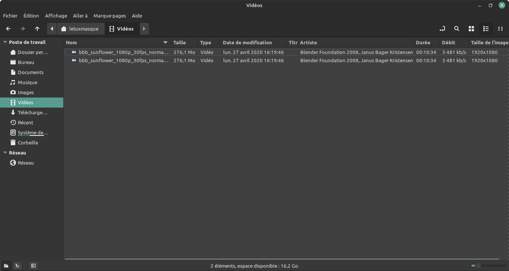
Task: Open the Marque-pages menu
Action: (x=110, y=16)
